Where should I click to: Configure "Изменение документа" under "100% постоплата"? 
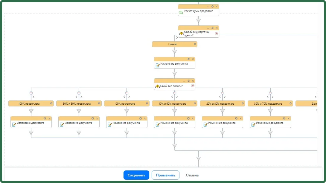pos(141,118)
